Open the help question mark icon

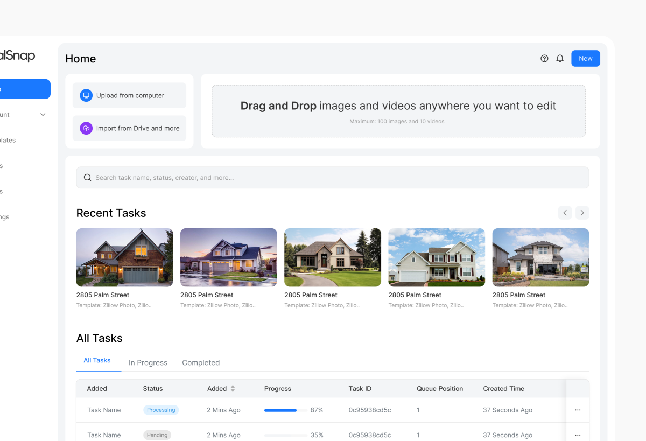click(544, 59)
